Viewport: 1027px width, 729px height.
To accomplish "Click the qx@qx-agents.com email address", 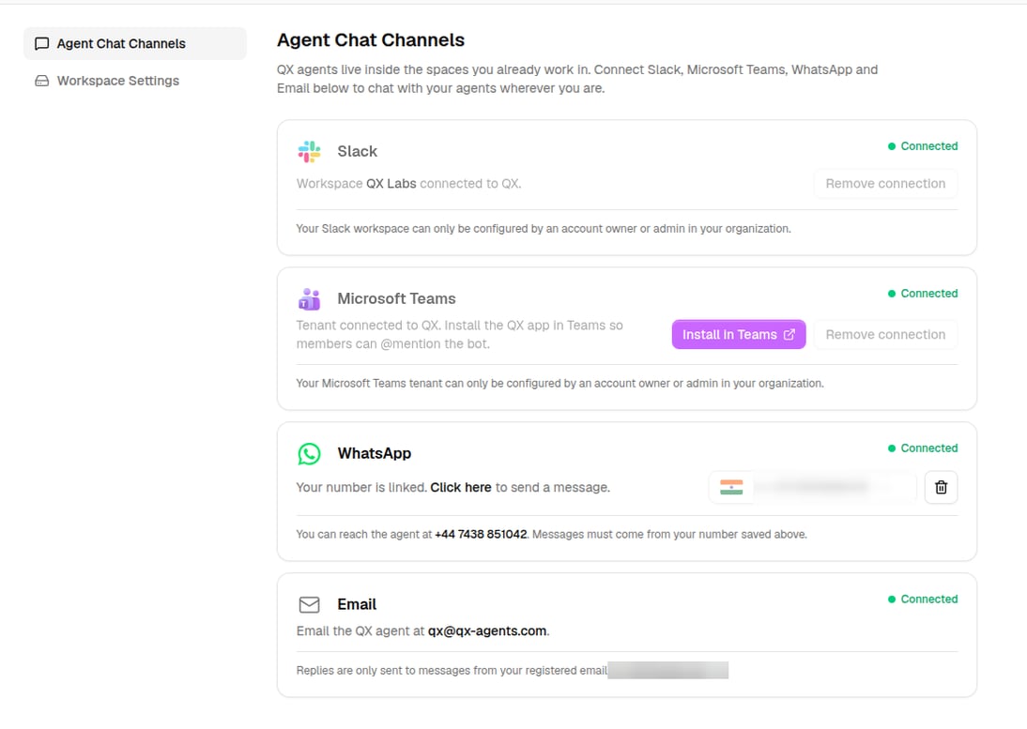I will point(487,631).
